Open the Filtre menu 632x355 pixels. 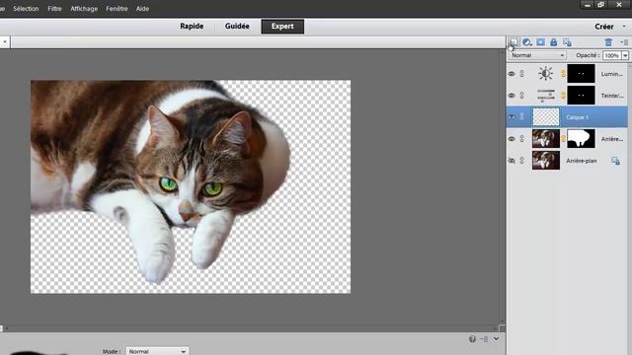[x=54, y=9]
